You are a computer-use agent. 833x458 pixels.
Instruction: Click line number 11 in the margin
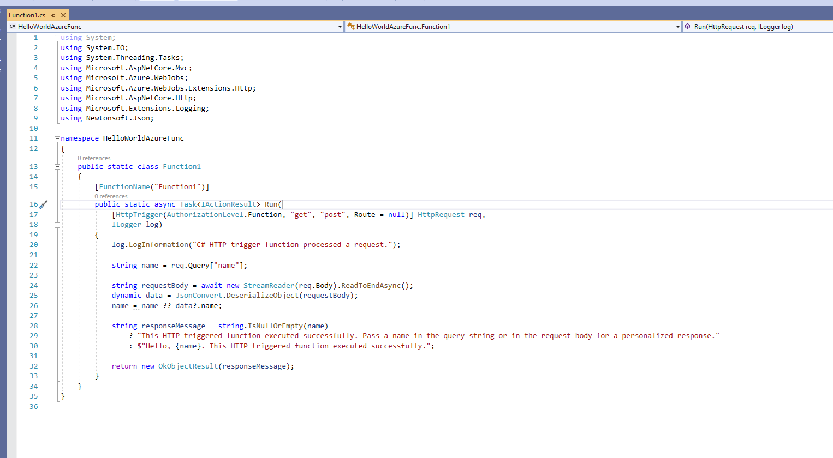click(x=34, y=138)
